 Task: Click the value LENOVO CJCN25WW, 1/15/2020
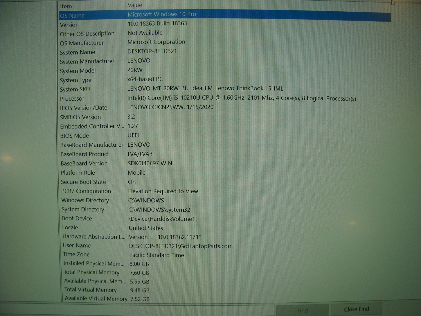click(171, 107)
